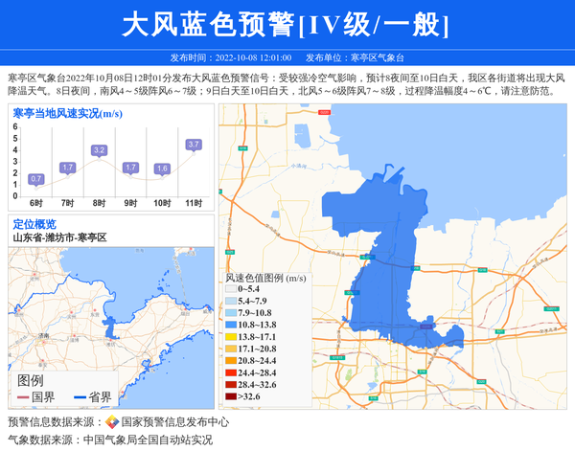Click the 0.7 data label at 6时

36,178
